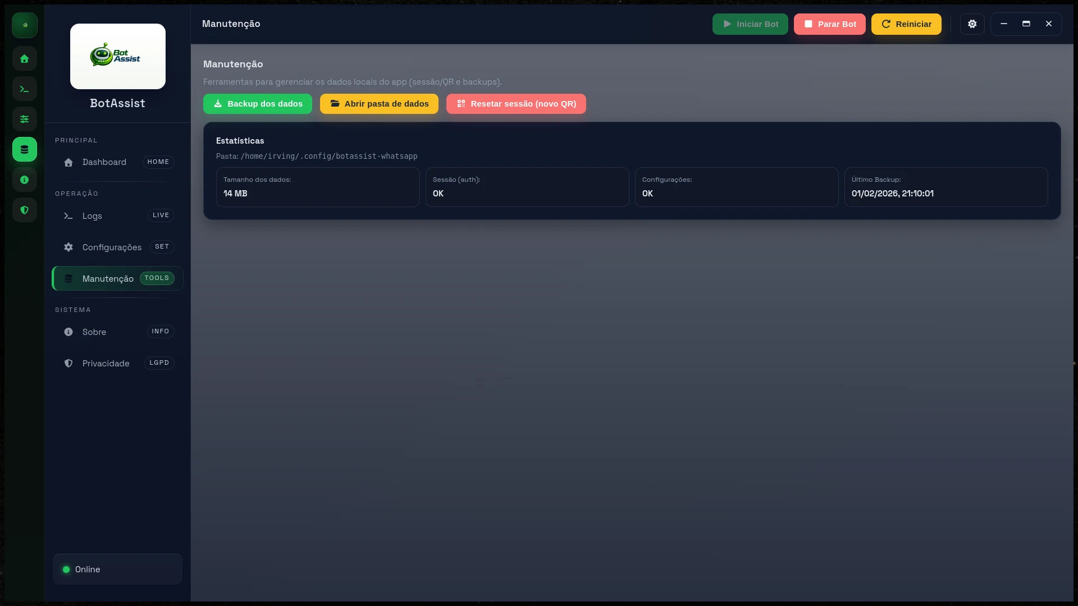Click the Iniciar Bot button
1078x606 pixels.
(x=750, y=24)
